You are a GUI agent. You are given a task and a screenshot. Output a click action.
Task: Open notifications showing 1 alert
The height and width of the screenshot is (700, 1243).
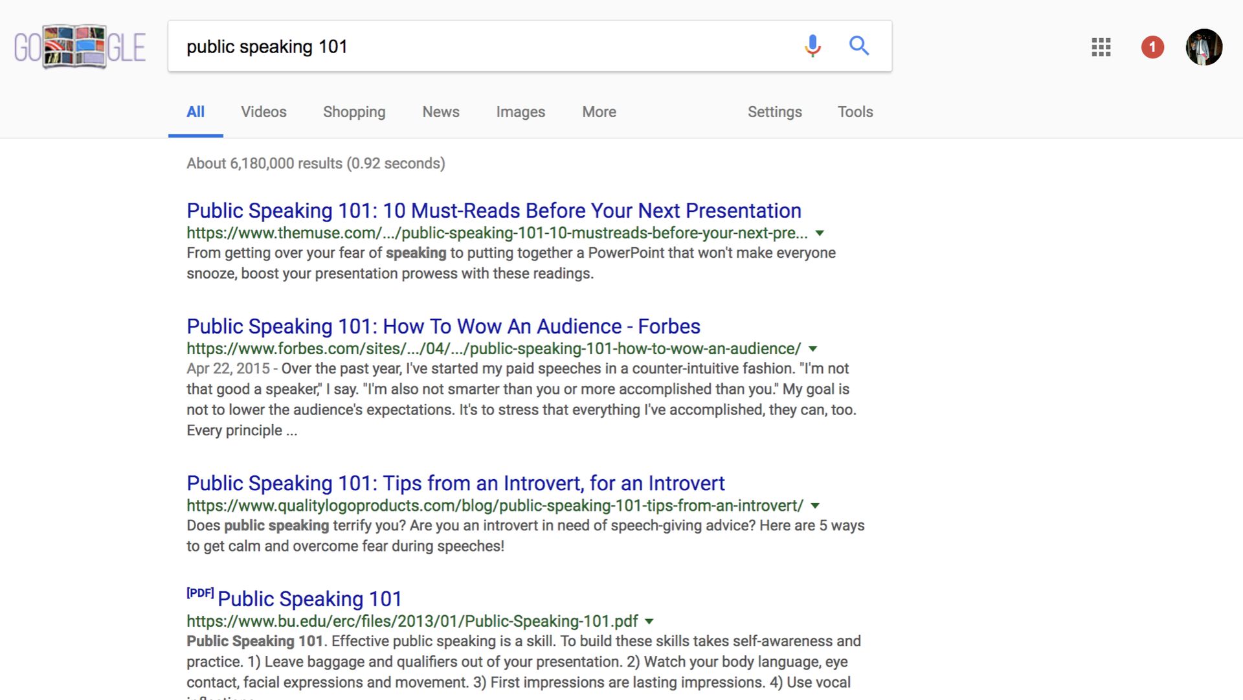(1152, 47)
